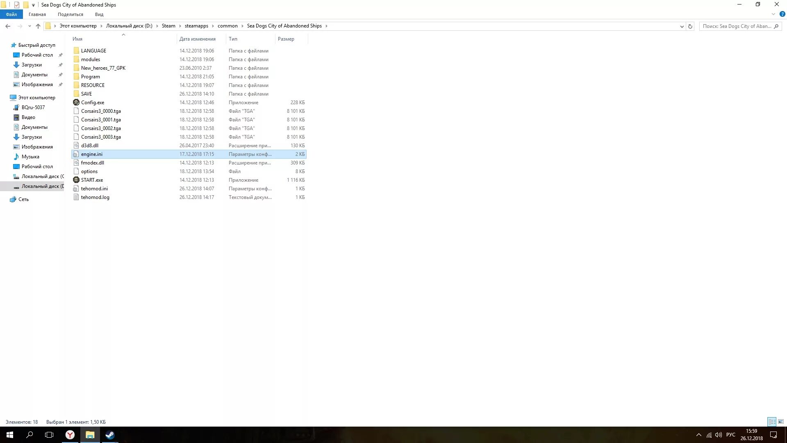This screenshot has height=443, width=787.
Task: Select the New_heroes_77_GPK folder
Action: [x=103, y=68]
